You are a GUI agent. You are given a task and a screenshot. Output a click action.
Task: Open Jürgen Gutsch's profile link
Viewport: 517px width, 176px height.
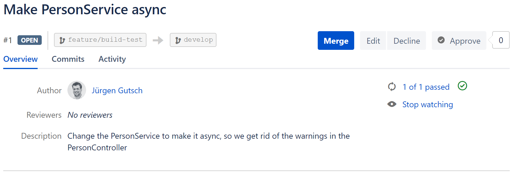coord(117,91)
